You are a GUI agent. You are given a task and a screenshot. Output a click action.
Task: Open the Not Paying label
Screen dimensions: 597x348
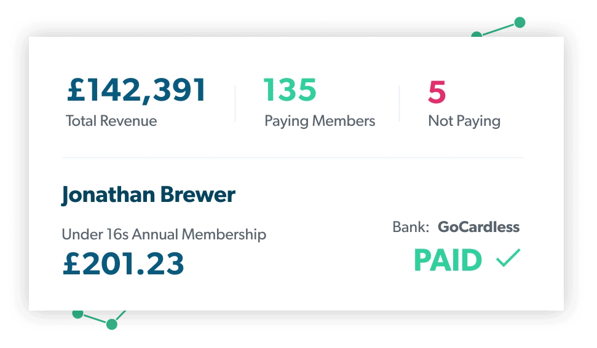tap(464, 121)
